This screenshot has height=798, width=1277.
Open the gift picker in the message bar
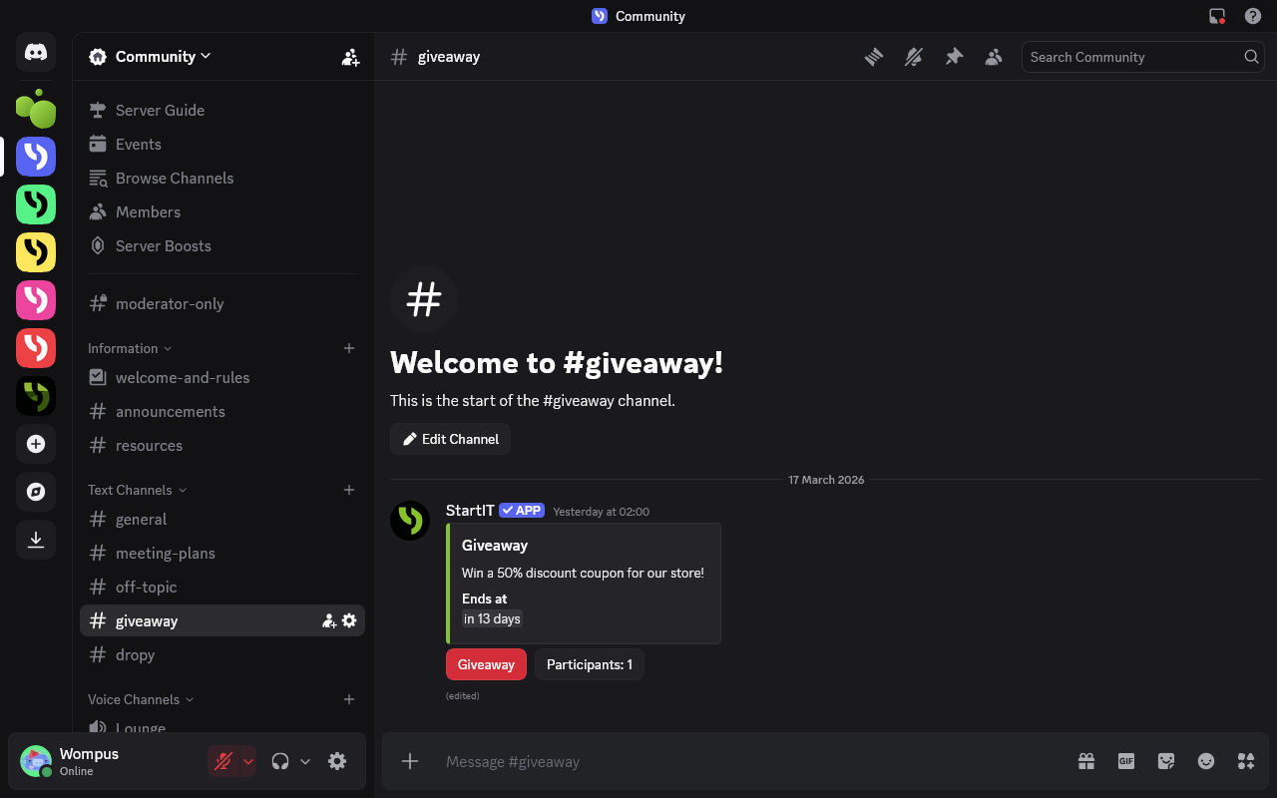coord(1085,761)
